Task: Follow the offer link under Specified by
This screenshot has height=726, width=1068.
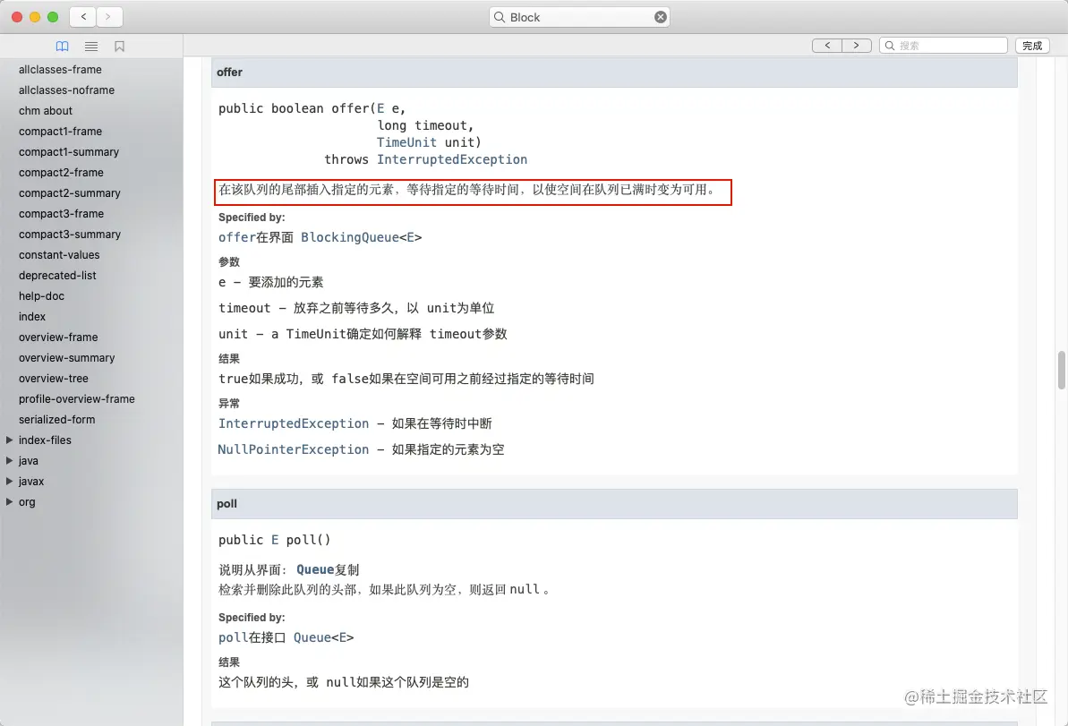Action: [237, 237]
